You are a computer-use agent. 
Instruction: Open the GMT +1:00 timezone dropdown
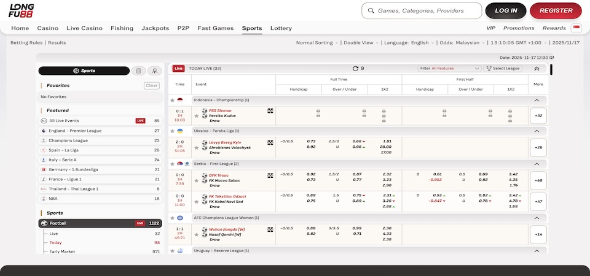[x=517, y=43]
